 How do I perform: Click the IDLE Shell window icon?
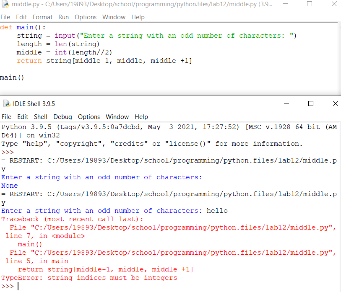pyautogui.click(x=6, y=103)
